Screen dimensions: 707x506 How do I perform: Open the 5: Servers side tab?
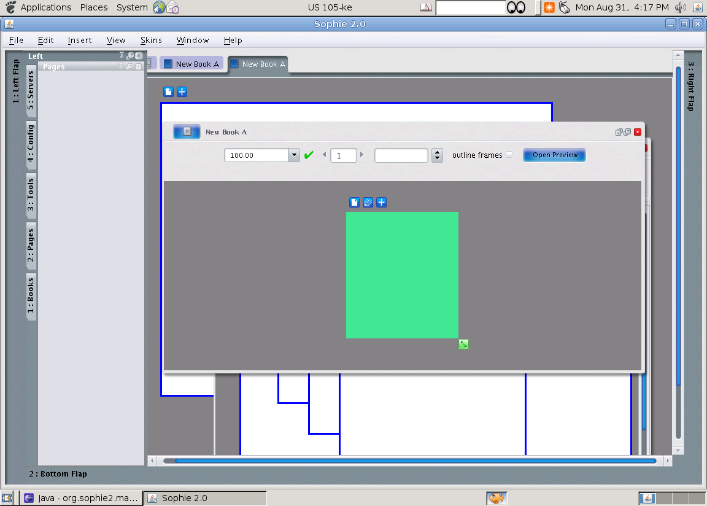(x=31, y=91)
